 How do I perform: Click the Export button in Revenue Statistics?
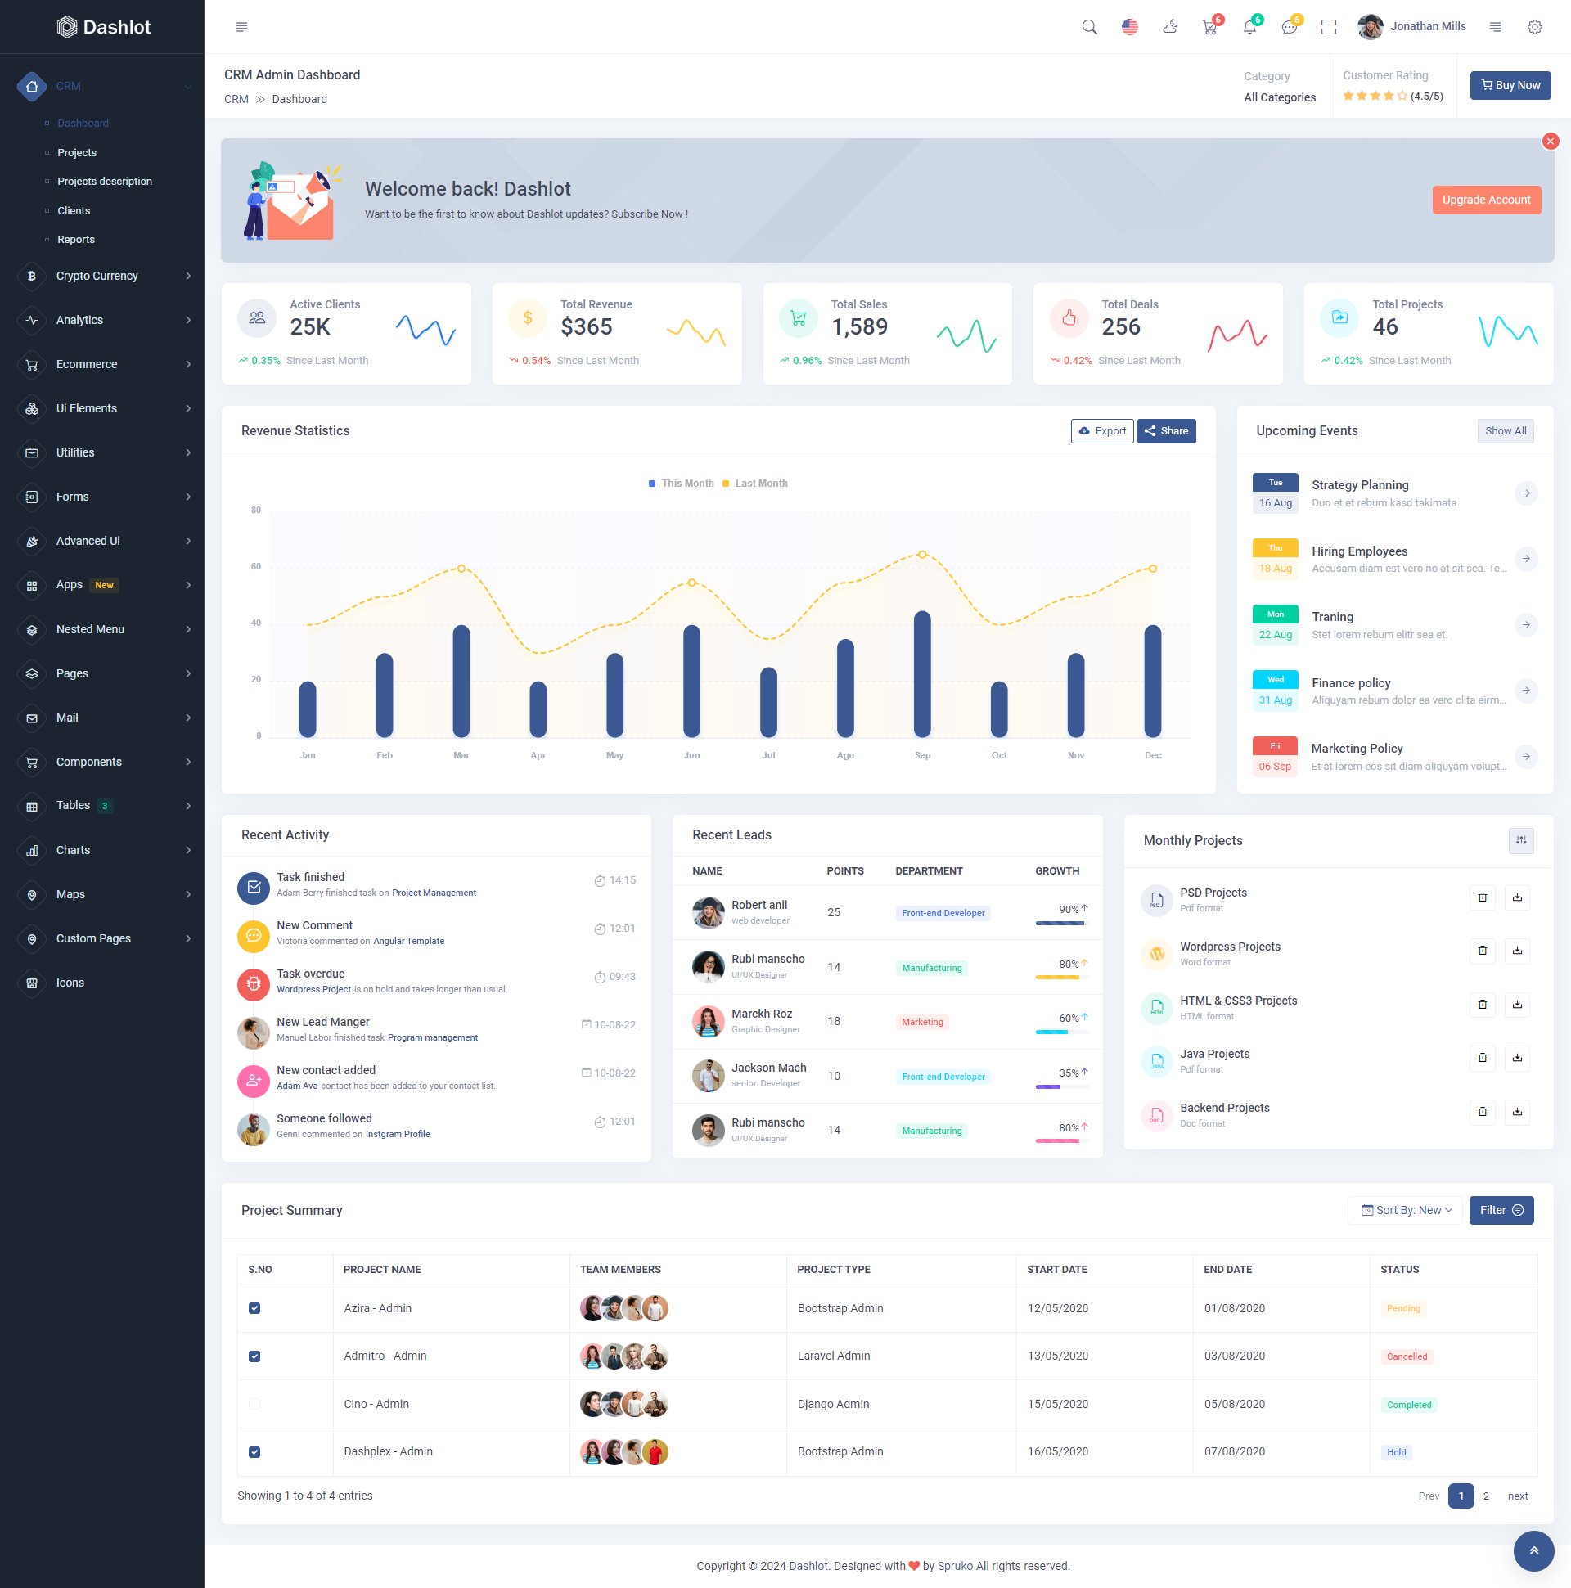[x=1101, y=430]
